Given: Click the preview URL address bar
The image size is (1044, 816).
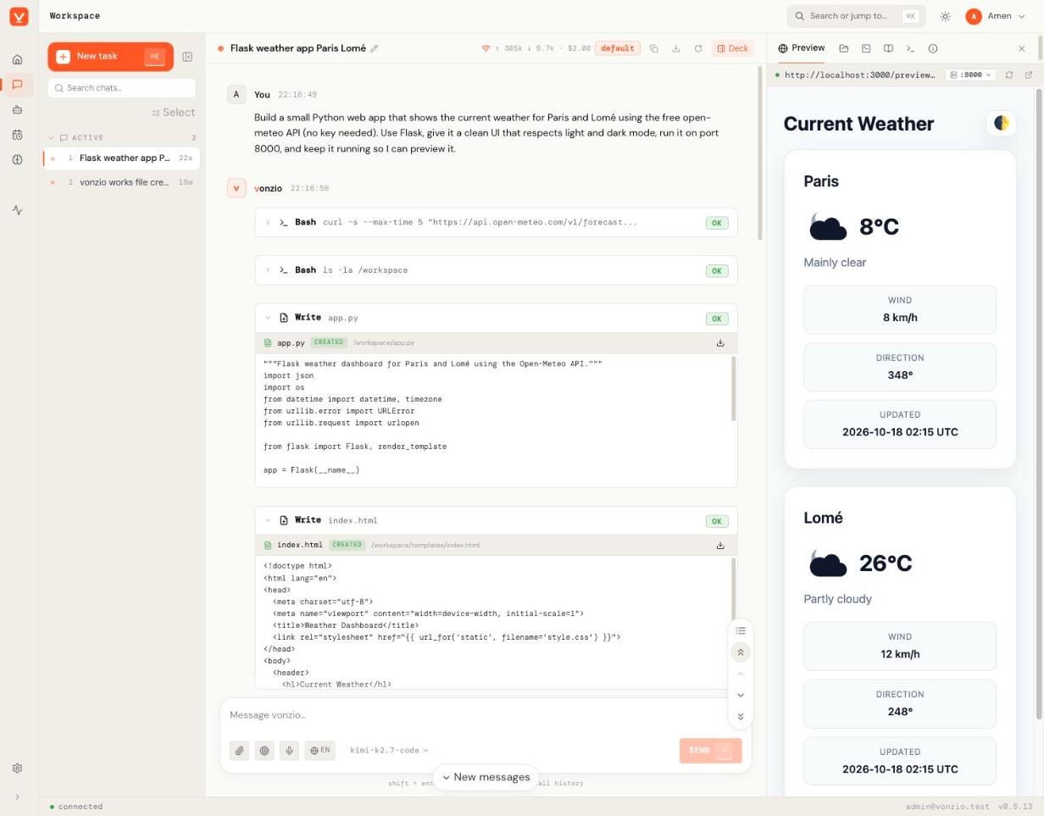Looking at the screenshot, I should click(x=859, y=75).
